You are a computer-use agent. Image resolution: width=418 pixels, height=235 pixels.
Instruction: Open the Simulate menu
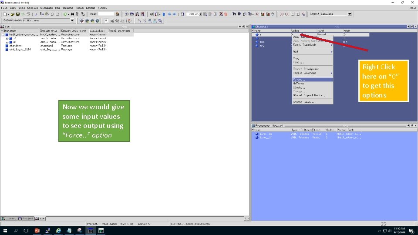point(47,8)
